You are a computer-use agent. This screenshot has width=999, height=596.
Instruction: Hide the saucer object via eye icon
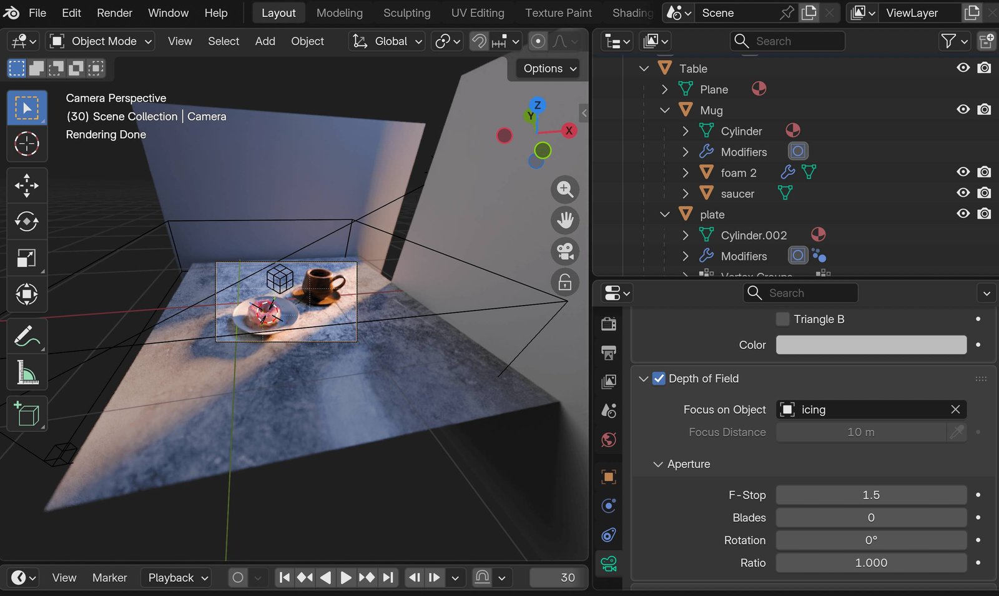[x=963, y=193]
